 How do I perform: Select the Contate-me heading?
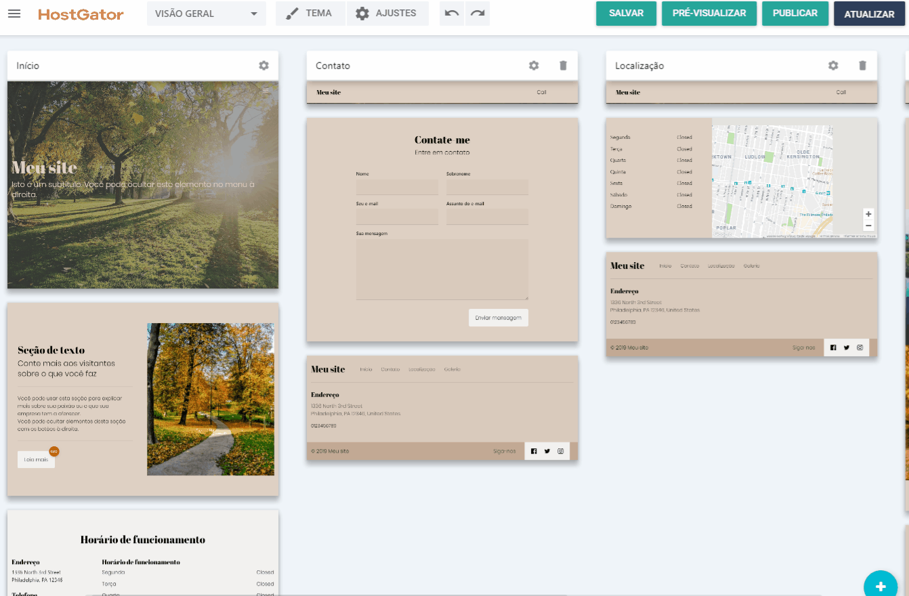pyautogui.click(x=442, y=140)
